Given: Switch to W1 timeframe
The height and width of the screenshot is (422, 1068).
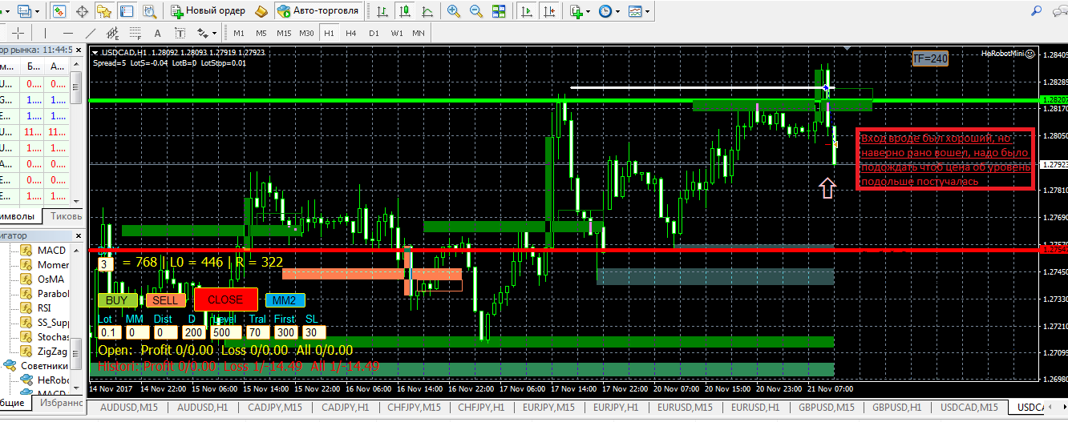Looking at the screenshot, I should pyautogui.click(x=397, y=33).
